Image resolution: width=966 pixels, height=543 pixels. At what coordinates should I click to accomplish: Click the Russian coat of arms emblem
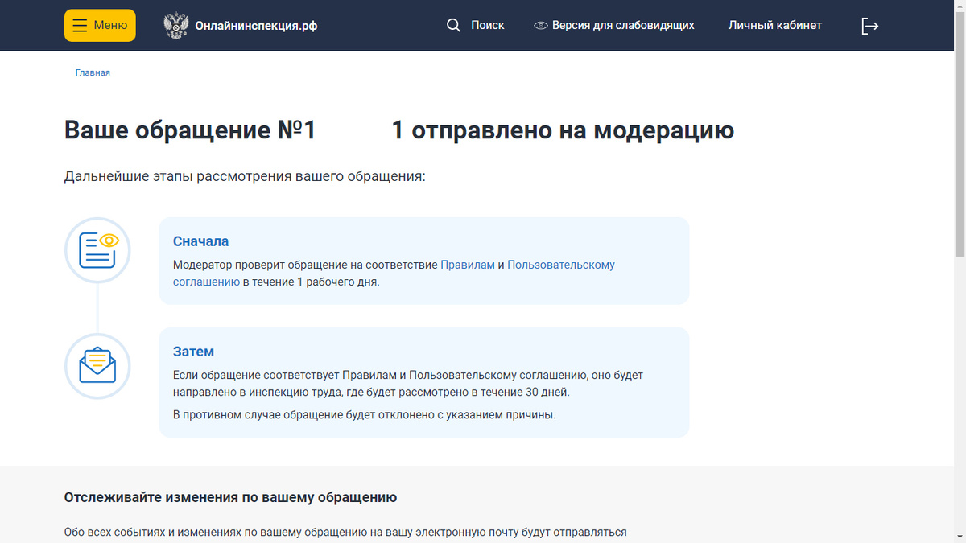tap(175, 25)
